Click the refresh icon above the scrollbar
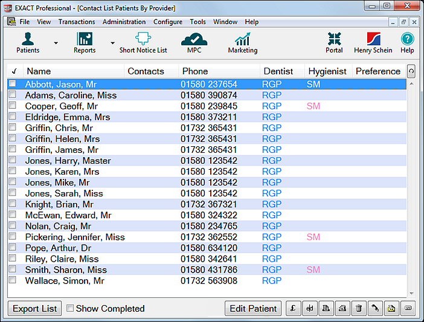The width and height of the screenshot is (424, 322). (411, 71)
